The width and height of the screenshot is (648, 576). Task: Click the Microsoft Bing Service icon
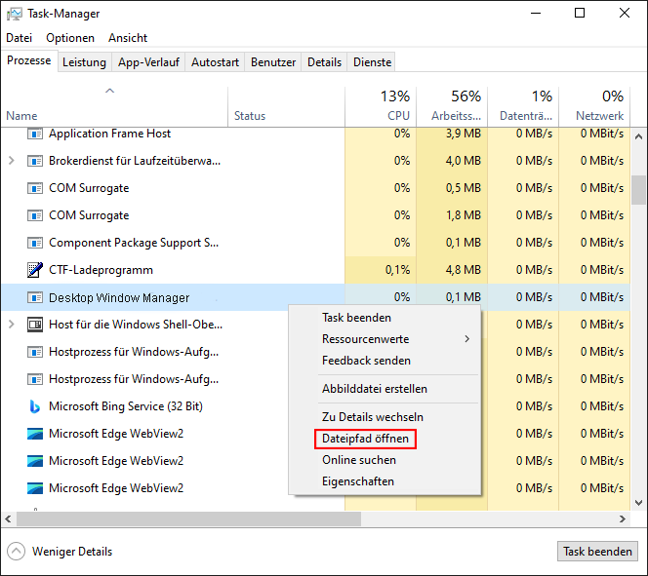35,406
